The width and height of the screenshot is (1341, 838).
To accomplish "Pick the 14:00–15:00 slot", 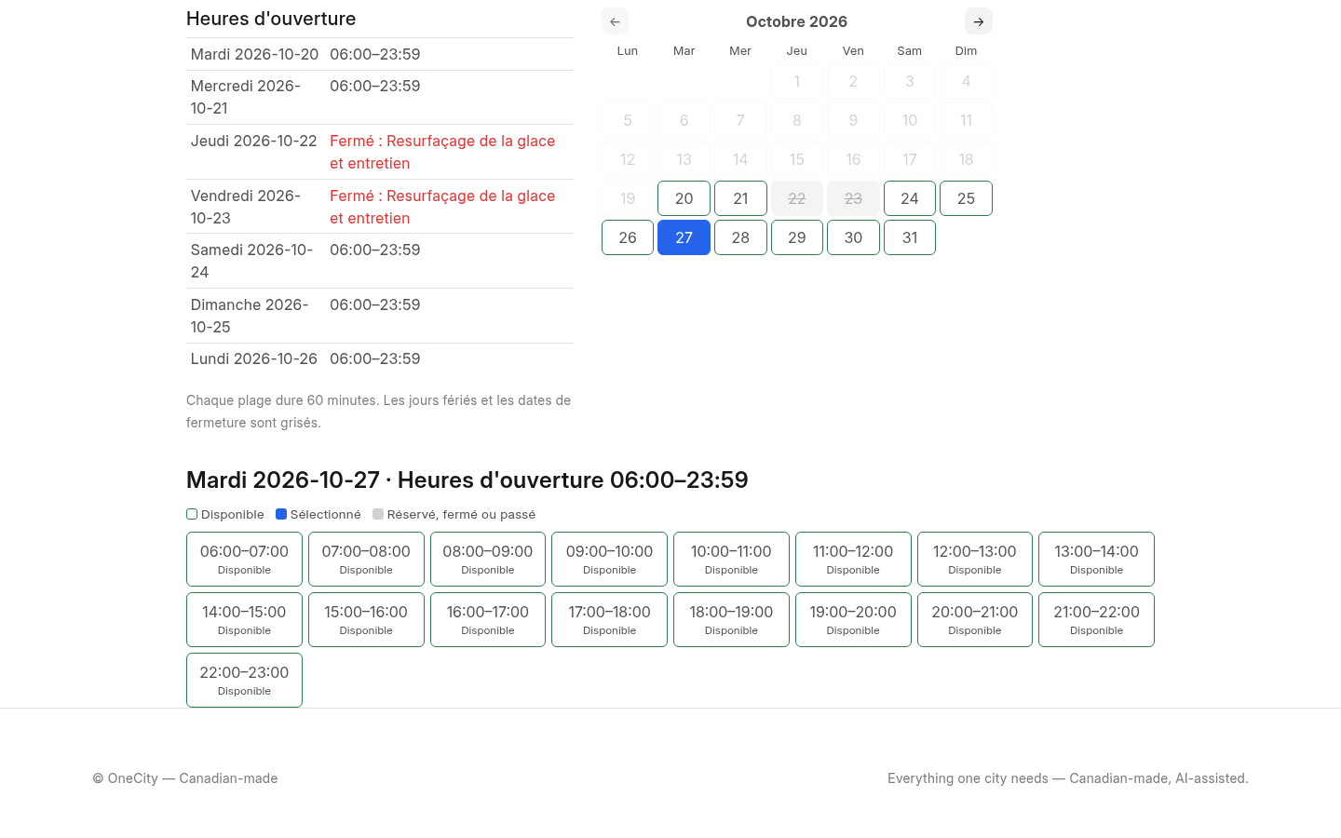I will (x=244, y=619).
